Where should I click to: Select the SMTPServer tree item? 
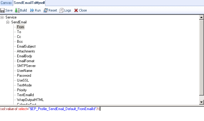pyautogui.click(x=26, y=66)
